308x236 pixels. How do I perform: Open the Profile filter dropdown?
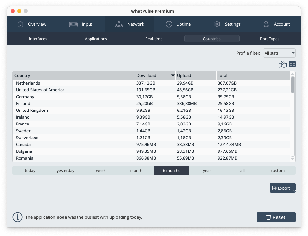279,53
